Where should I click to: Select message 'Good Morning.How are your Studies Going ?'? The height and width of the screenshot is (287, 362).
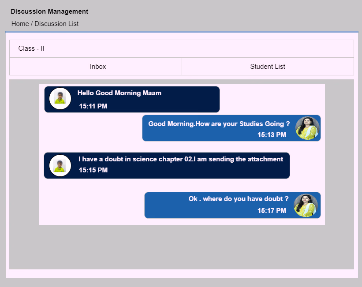point(219,124)
